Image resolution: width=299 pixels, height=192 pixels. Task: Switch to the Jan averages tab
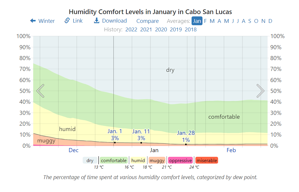[x=197, y=21]
